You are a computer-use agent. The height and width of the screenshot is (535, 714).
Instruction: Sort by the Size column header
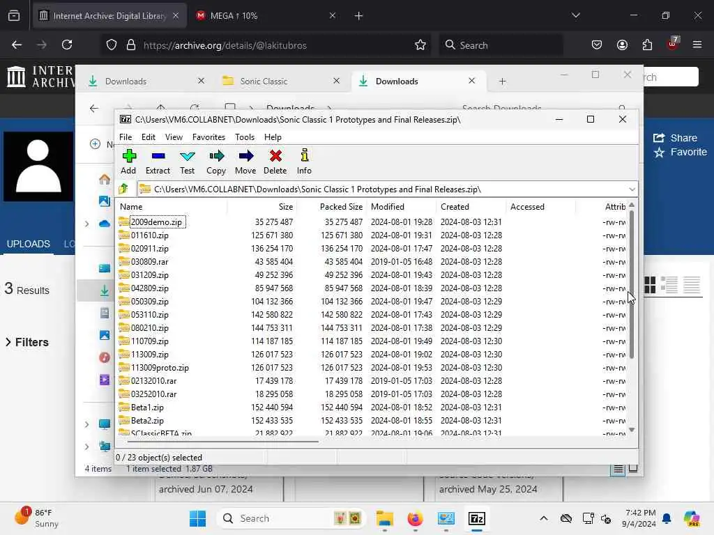[262, 206]
